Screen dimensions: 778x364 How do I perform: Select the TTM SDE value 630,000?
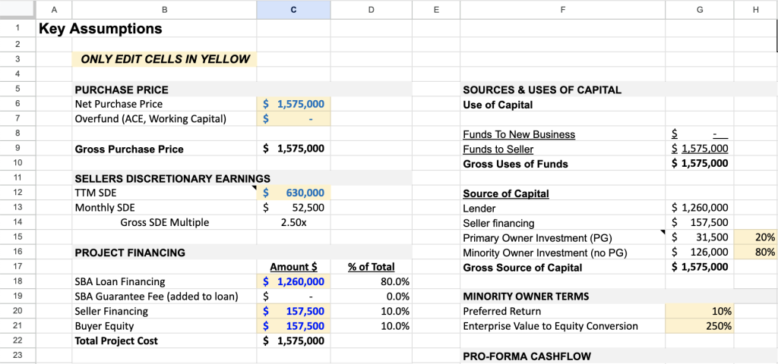click(x=293, y=193)
